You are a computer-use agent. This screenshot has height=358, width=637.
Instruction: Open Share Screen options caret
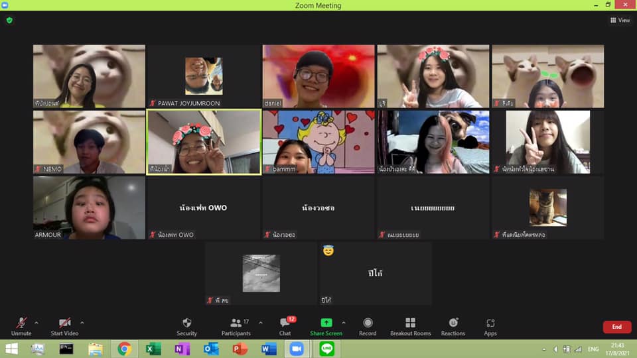[343, 323]
